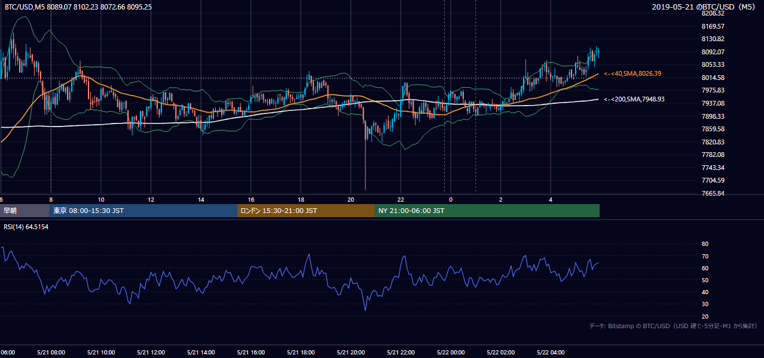Click the 200 SMA label 7948.93

(634, 99)
